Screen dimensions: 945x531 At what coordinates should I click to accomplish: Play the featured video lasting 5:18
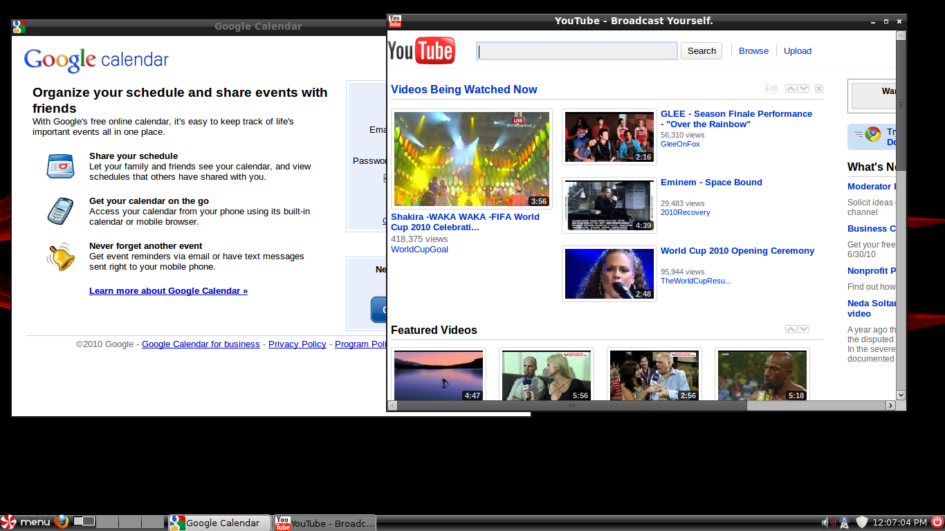[x=762, y=375]
